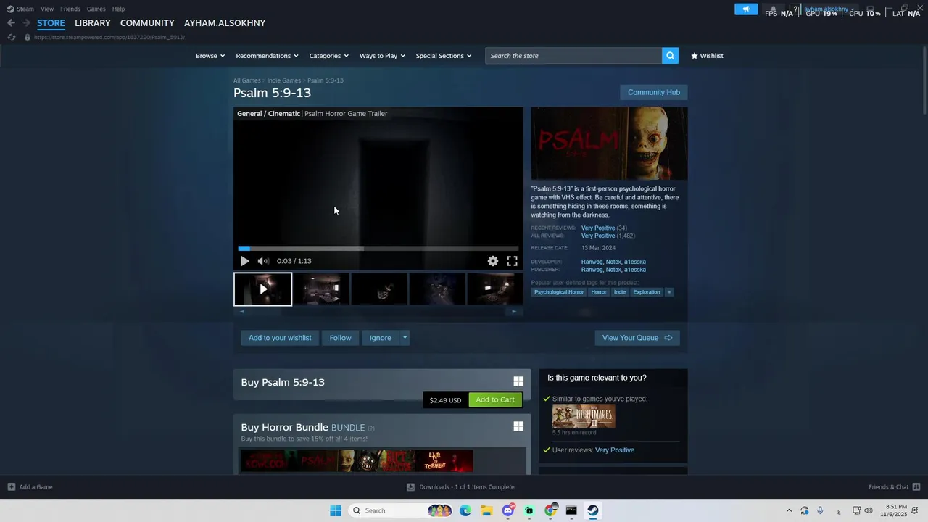Go forward with the forward arrow
This screenshot has width=928, height=522.
click(26, 23)
